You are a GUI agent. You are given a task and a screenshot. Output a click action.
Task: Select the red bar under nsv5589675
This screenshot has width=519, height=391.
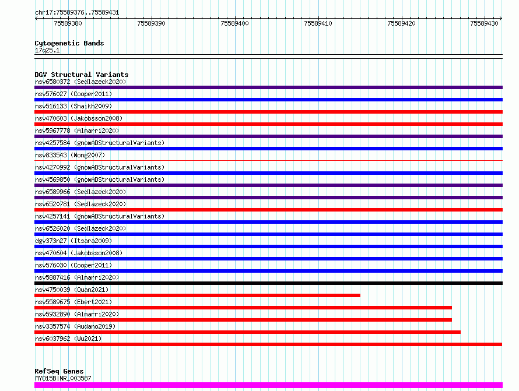click(243, 308)
